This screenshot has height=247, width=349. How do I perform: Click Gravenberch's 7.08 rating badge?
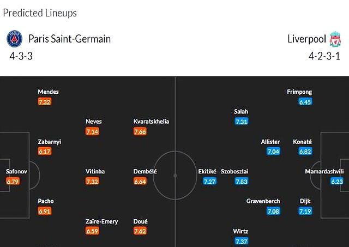click(x=273, y=211)
